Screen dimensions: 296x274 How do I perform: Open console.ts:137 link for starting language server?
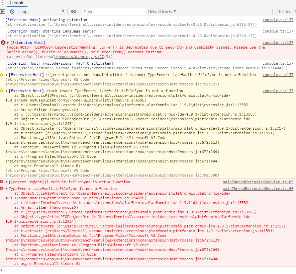[x=278, y=31]
